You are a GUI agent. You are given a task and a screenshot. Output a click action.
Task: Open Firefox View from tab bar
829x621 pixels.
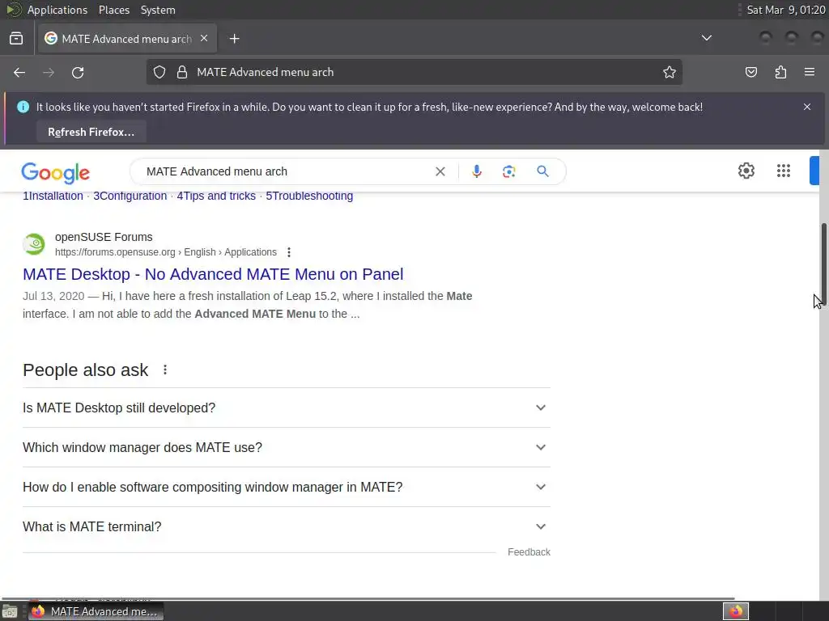(16, 39)
